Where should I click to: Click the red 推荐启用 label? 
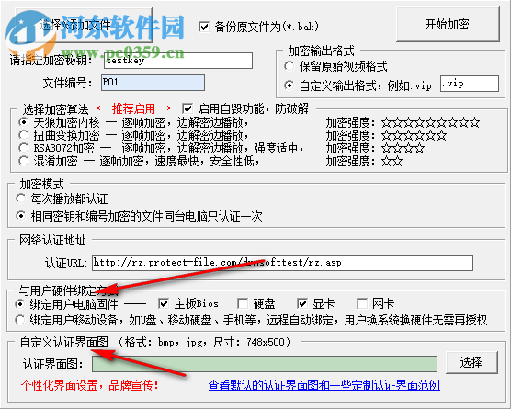(x=133, y=108)
